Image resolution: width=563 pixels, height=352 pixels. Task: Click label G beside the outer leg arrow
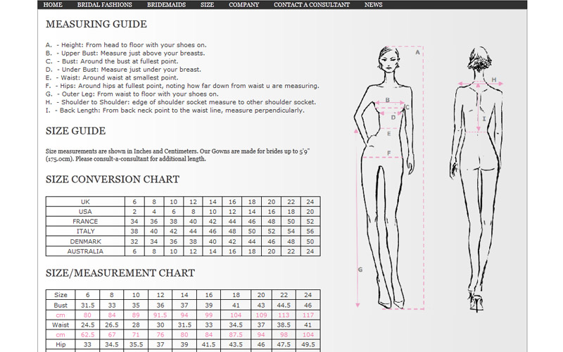pyautogui.click(x=360, y=270)
